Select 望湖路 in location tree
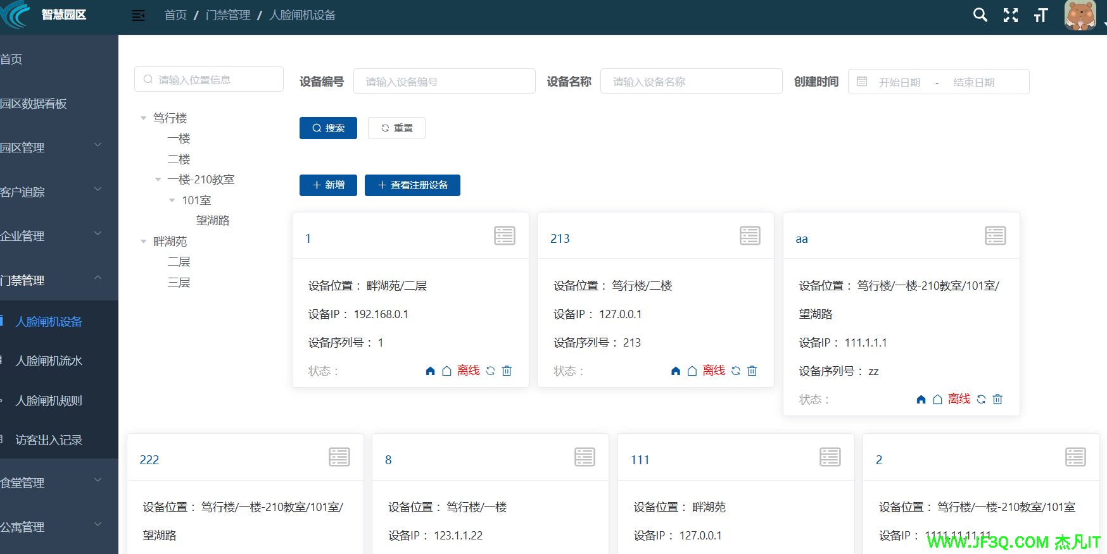 pos(213,221)
